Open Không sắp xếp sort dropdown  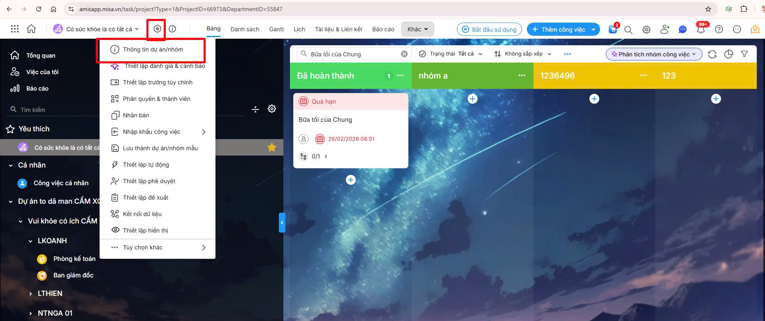(x=523, y=54)
